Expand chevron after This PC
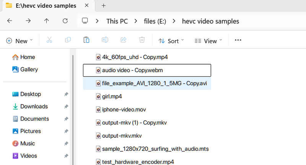306x165 pixels. (136, 21)
